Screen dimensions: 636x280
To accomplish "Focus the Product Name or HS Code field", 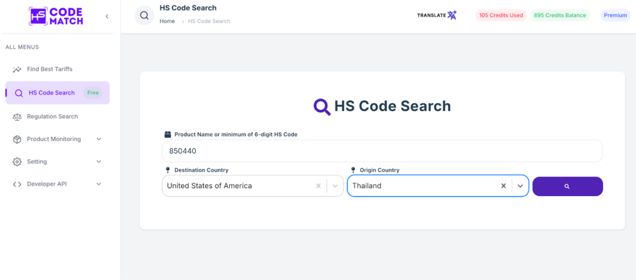I will [382, 151].
